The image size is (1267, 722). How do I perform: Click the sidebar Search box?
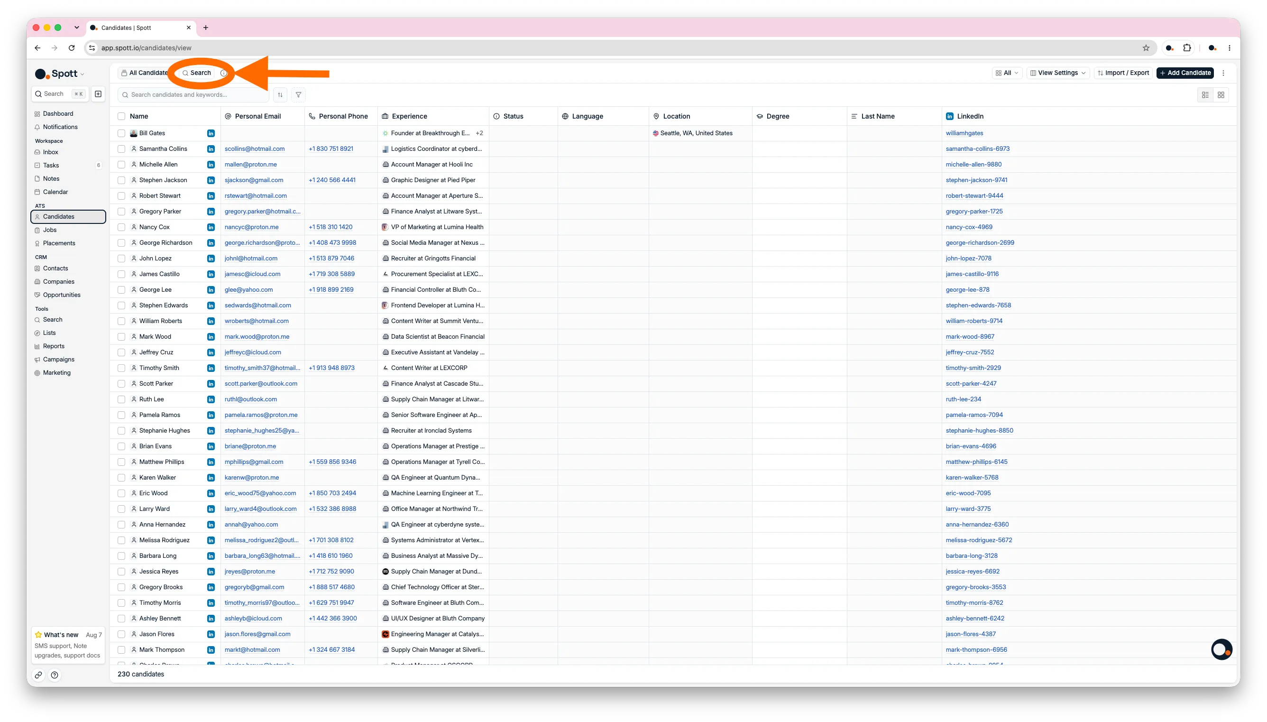60,94
